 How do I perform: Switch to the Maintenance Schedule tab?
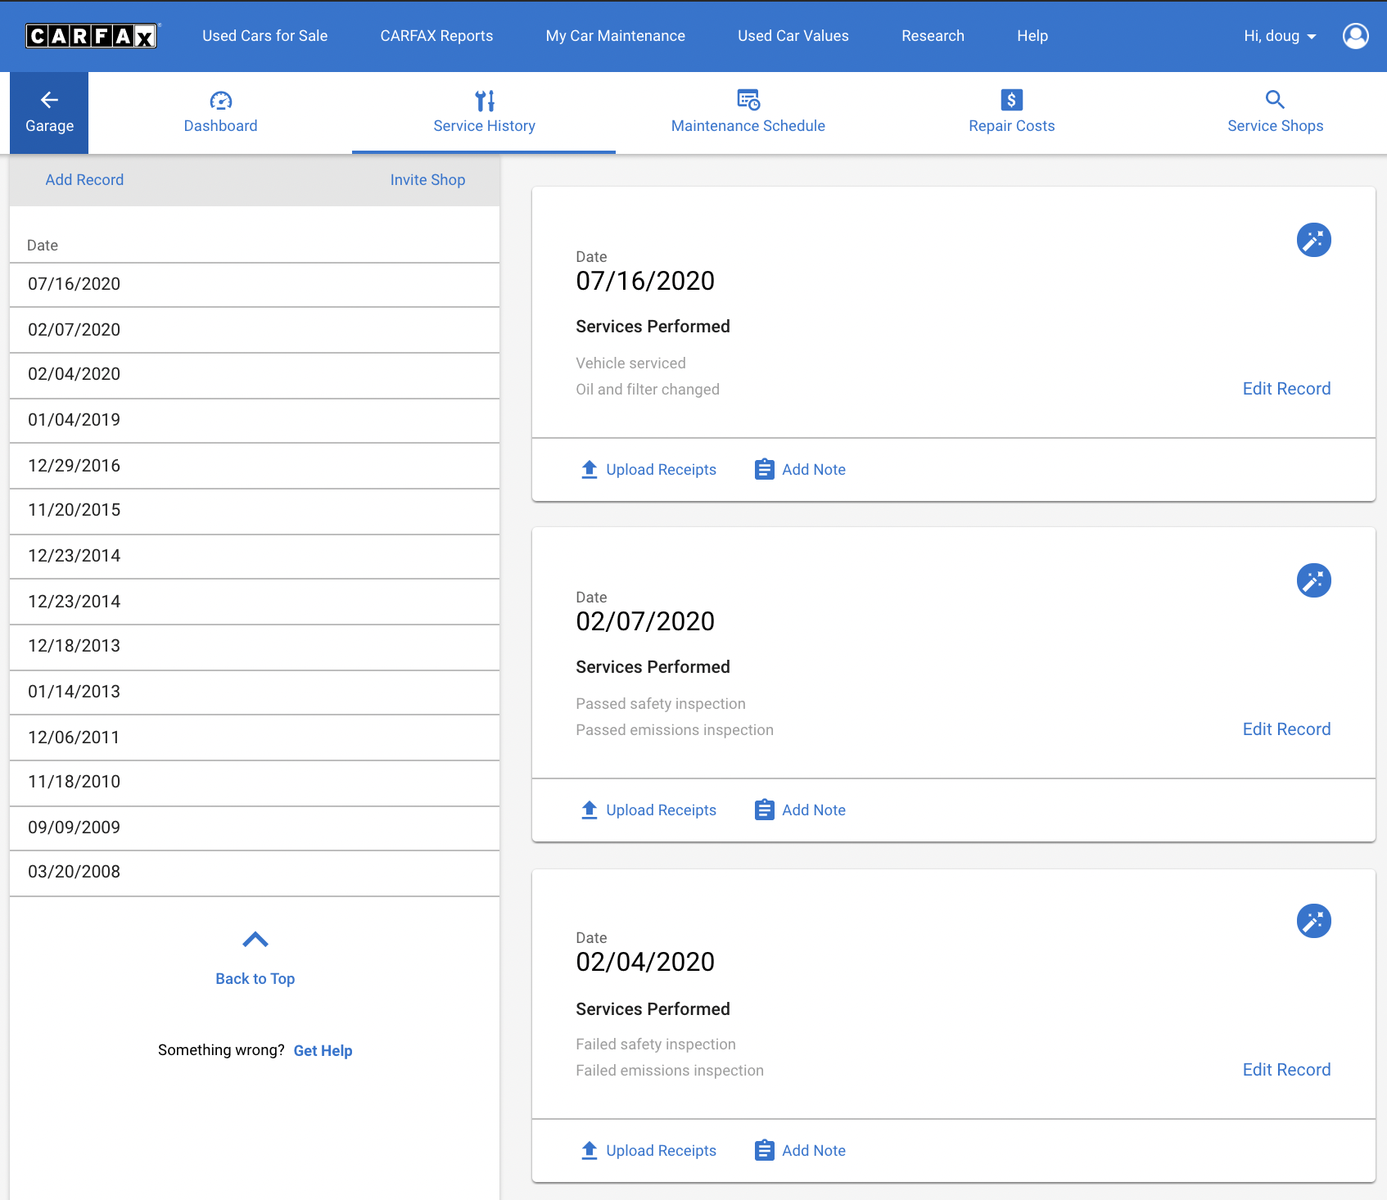tap(748, 113)
